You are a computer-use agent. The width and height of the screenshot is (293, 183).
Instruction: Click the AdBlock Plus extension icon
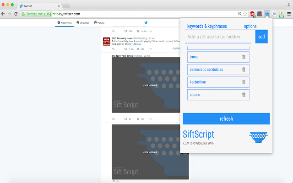(252, 14)
